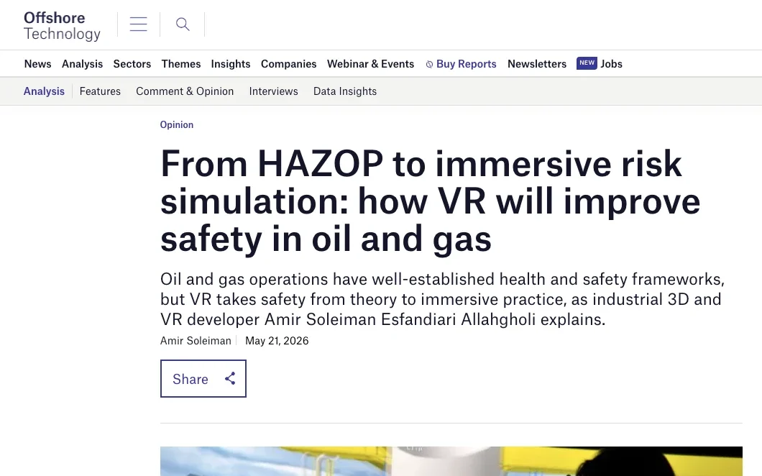Click the Share button
Screen dimensions: 762x476
[203, 379]
